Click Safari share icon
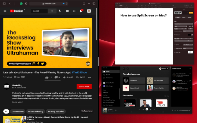Image resolution: width=197 pixels, height=123 pixels. click(84, 4)
